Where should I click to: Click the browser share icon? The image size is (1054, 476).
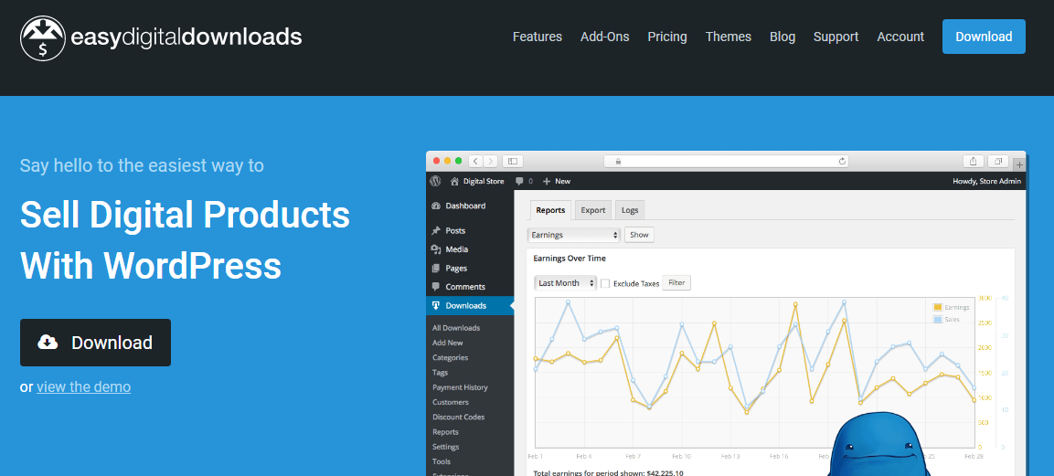point(974,161)
